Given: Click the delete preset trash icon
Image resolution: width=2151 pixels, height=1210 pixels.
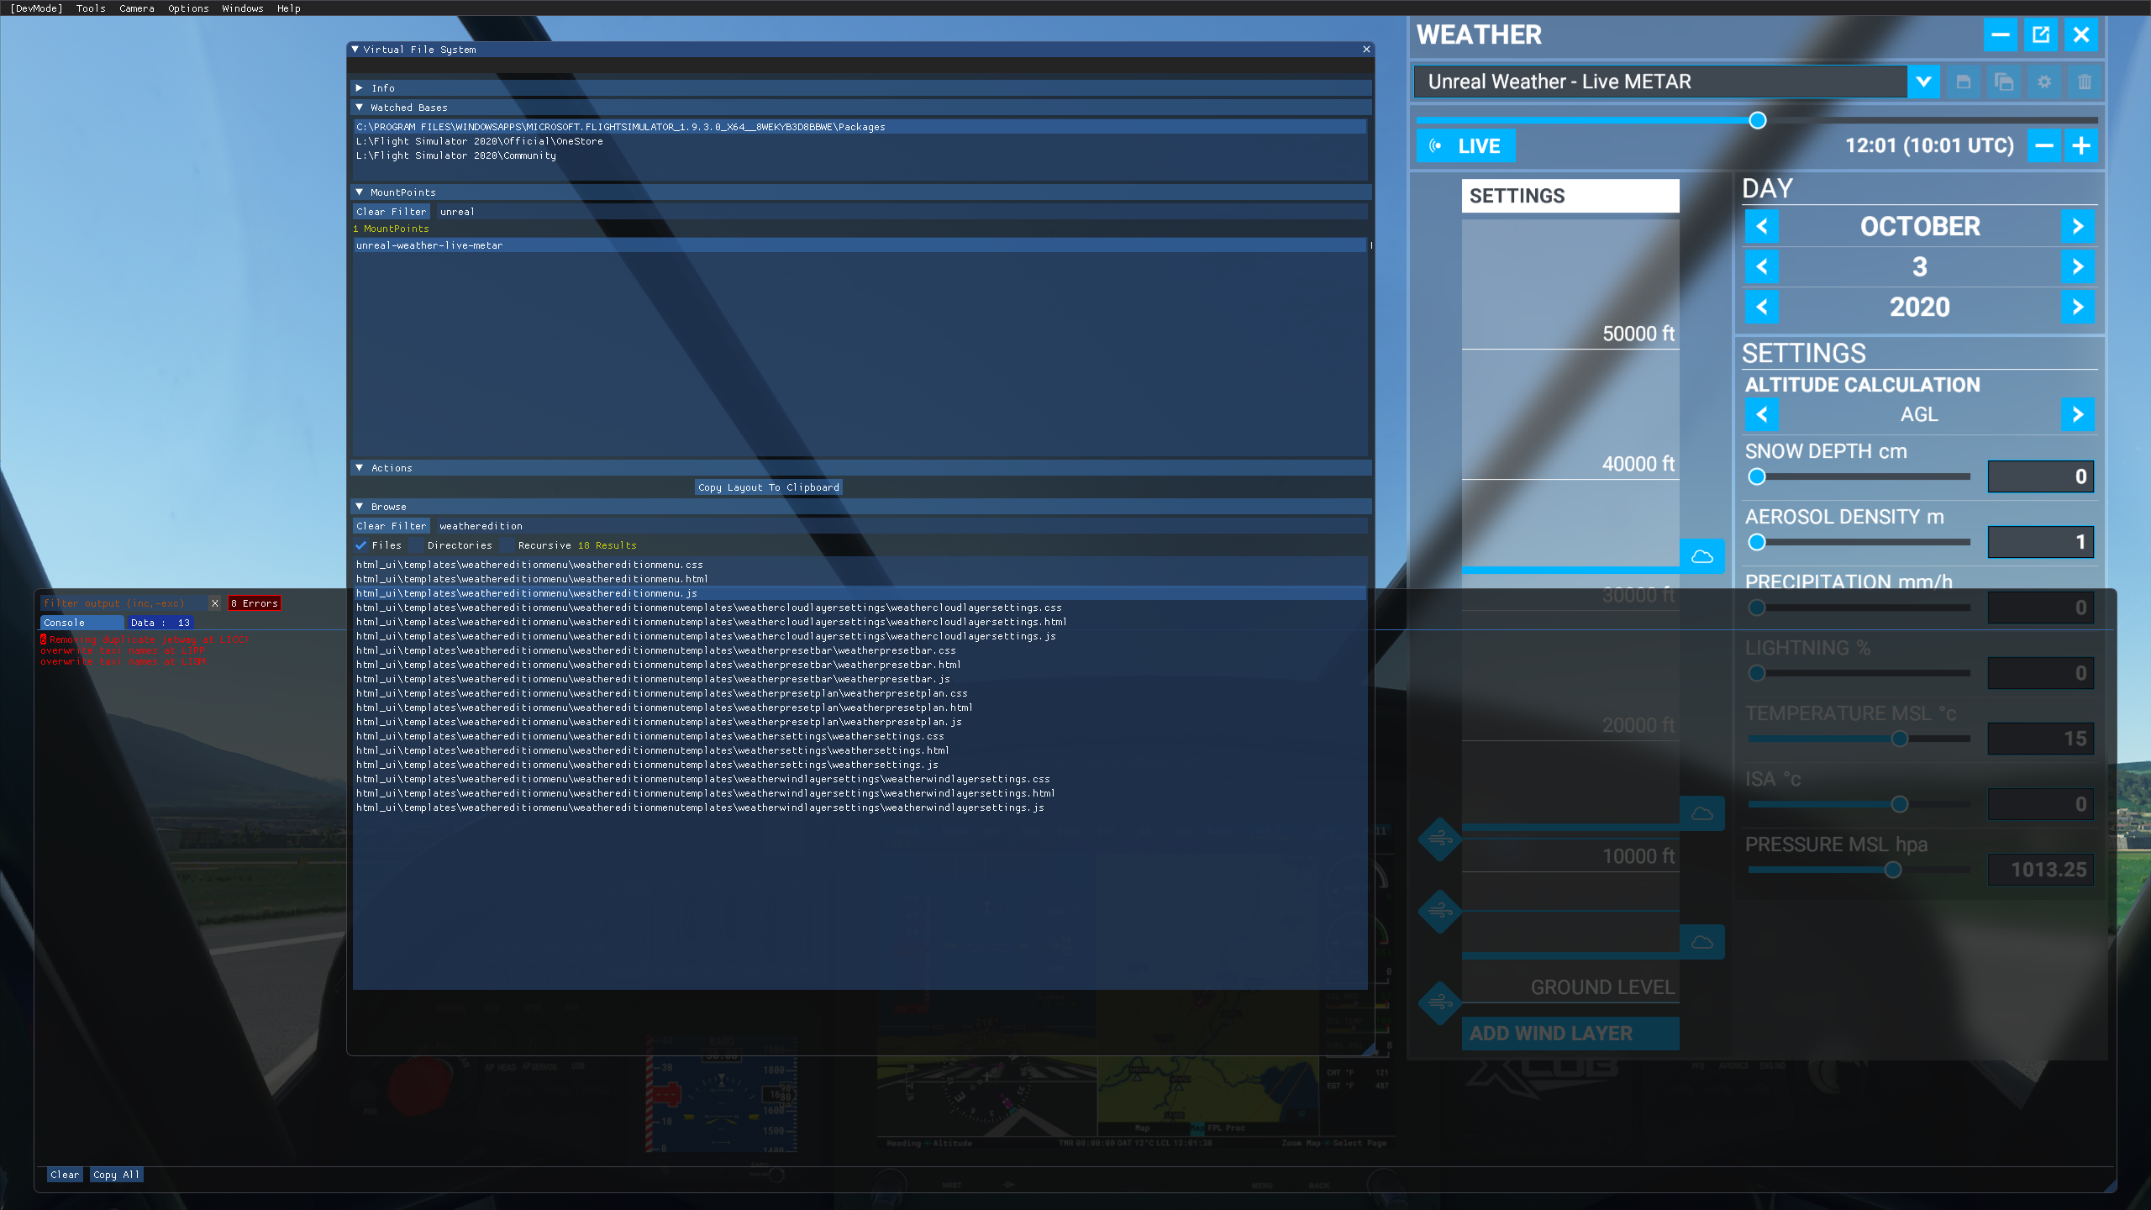Looking at the screenshot, I should (x=2085, y=82).
